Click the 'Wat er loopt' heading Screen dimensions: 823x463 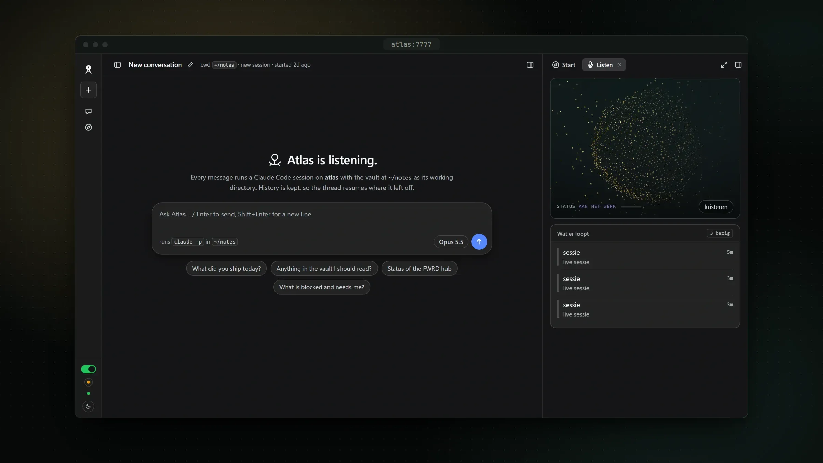click(x=573, y=234)
